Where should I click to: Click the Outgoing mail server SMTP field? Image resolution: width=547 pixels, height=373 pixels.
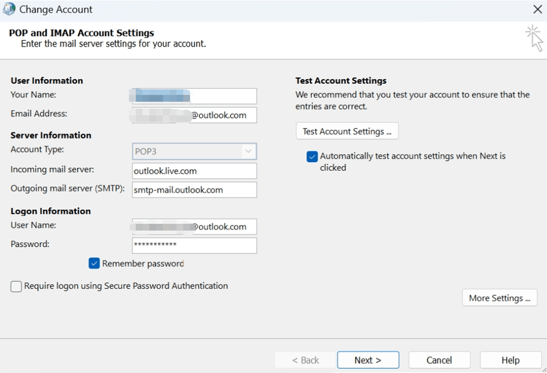194,190
